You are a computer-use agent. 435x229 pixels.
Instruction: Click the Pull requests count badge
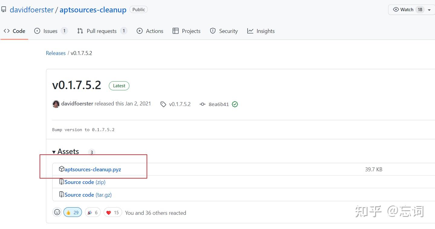(x=124, y=31)
